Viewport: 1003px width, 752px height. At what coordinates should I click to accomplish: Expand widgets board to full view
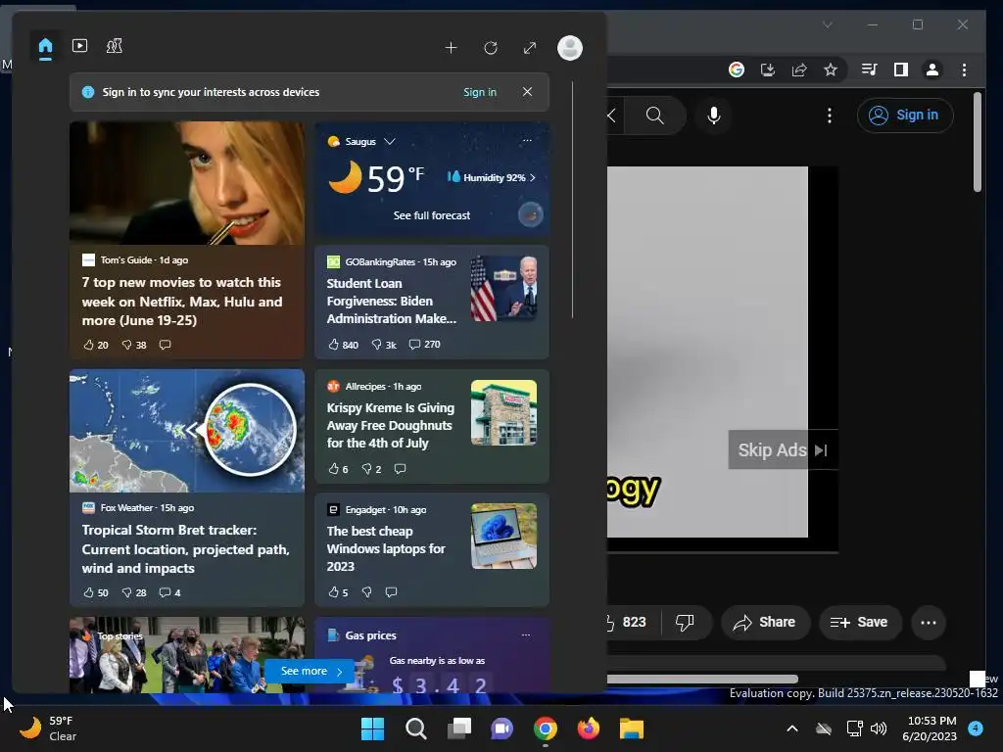coord(530,48)
